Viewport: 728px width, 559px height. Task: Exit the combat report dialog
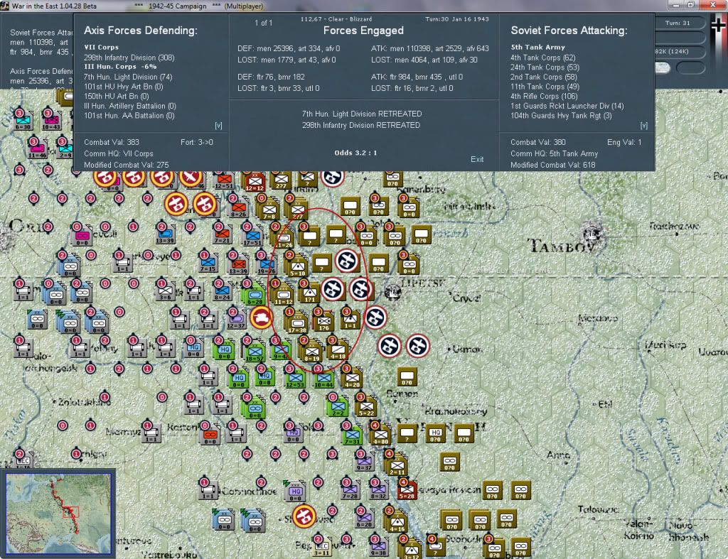tap(477, 159)
